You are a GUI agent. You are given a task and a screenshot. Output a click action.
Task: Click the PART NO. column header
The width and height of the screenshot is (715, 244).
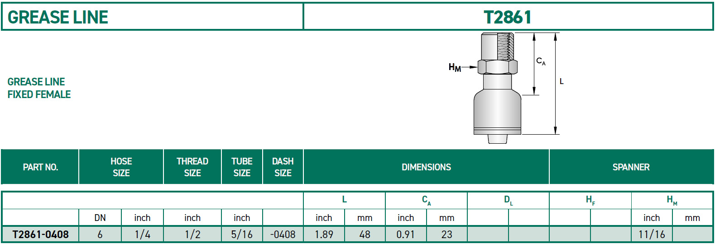tap(40, 167)
